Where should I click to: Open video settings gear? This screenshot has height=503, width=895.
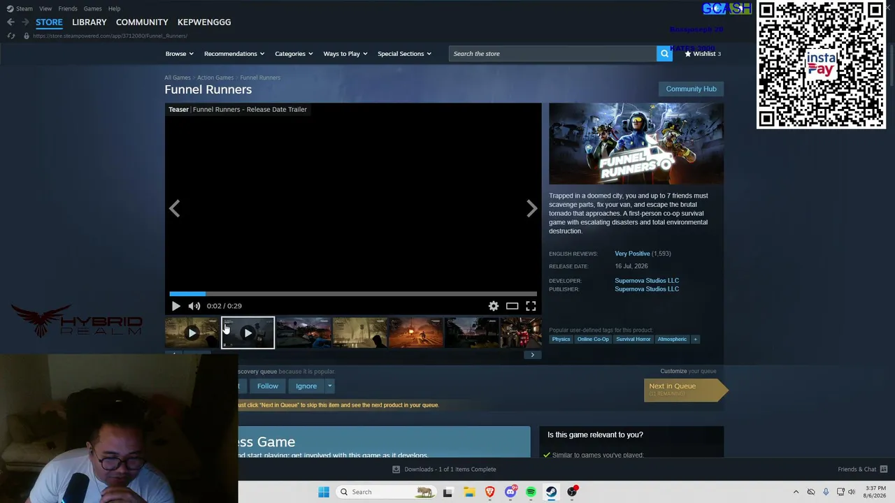[494, 306]
